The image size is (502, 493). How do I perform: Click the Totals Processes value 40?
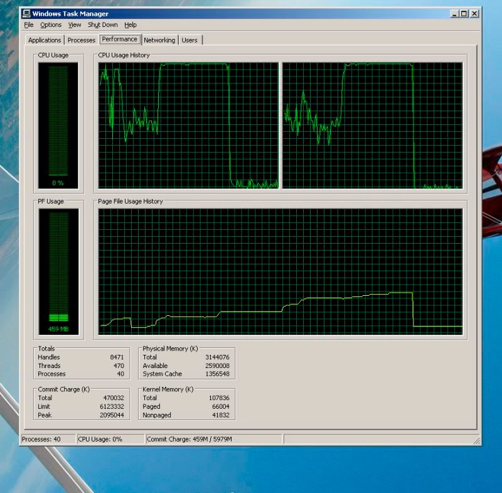pos(120,374)
